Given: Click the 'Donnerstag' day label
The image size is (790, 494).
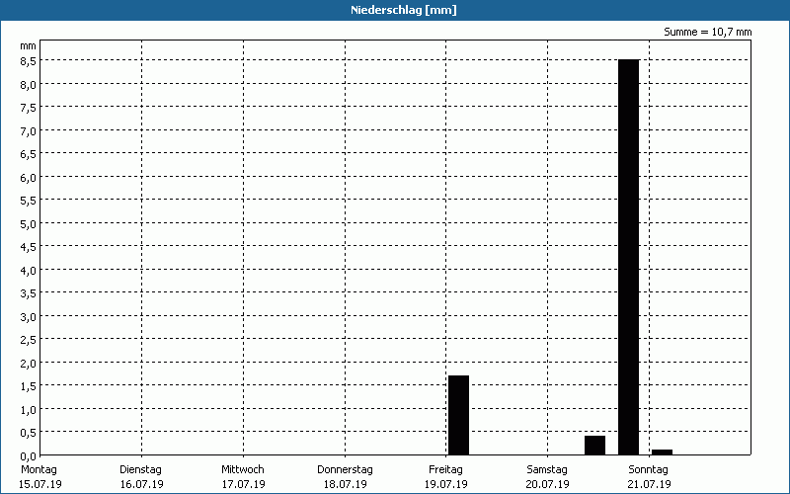Looking at the screenshot, I should click(345, 469).
